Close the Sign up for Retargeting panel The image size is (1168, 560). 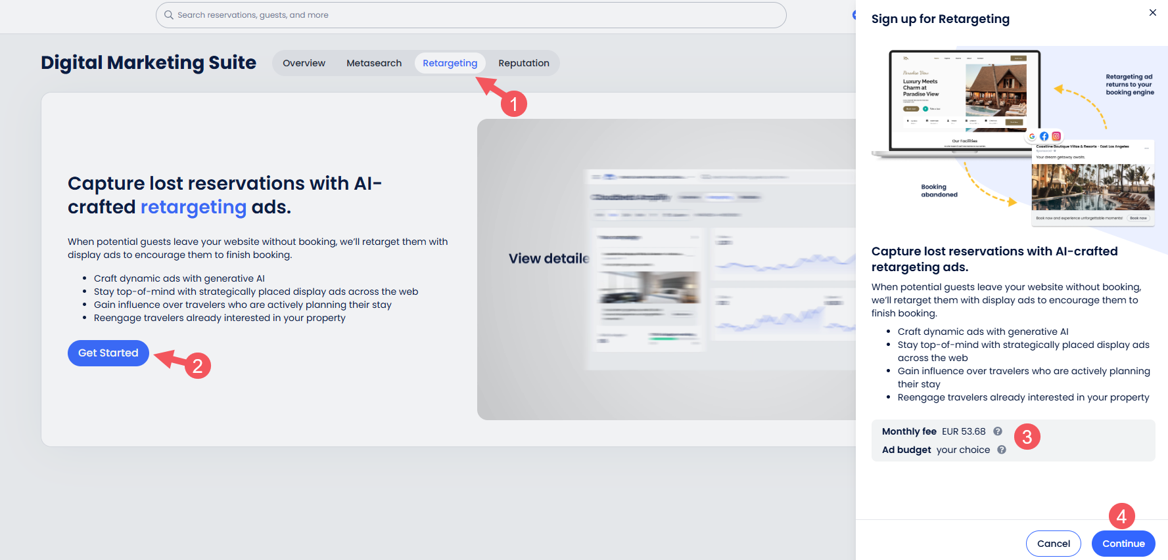pyautogui.click(x=1152, y=12)
